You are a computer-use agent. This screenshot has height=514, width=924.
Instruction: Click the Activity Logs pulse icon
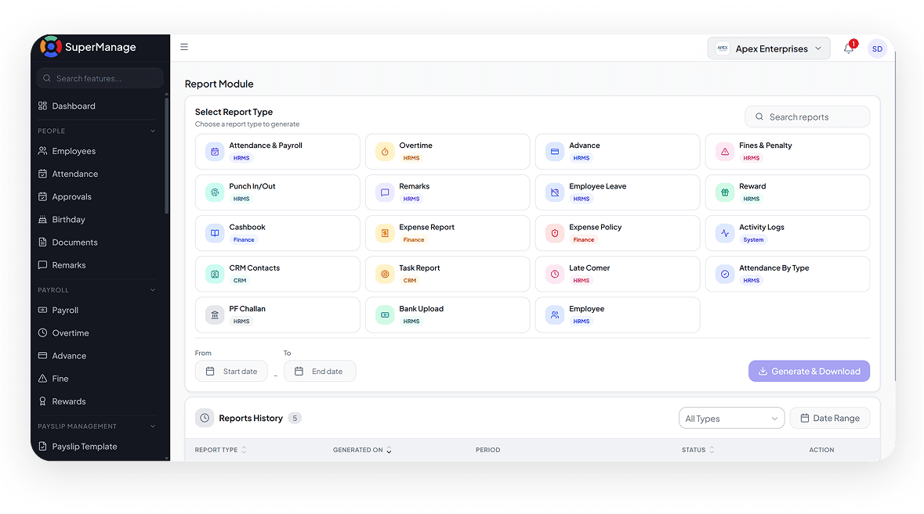coord(725,233)
